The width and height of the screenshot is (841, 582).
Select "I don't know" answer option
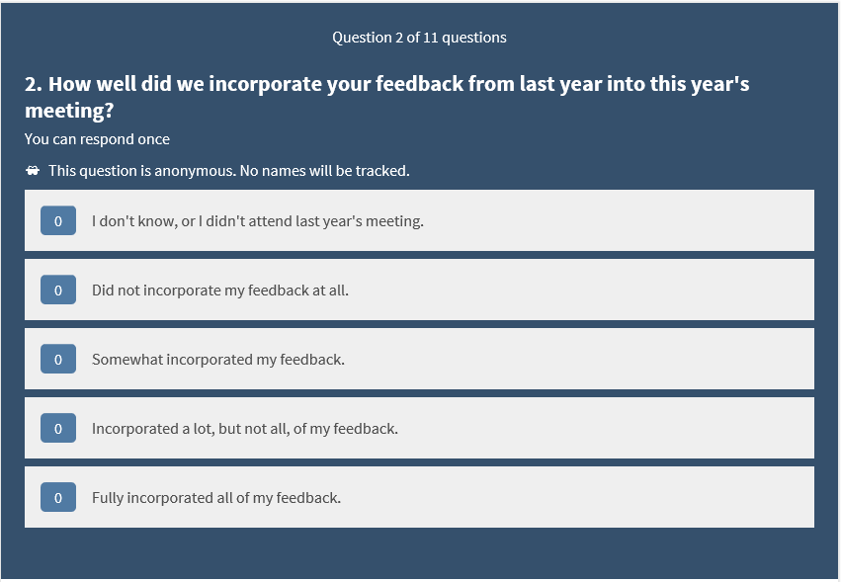point(257,221)
